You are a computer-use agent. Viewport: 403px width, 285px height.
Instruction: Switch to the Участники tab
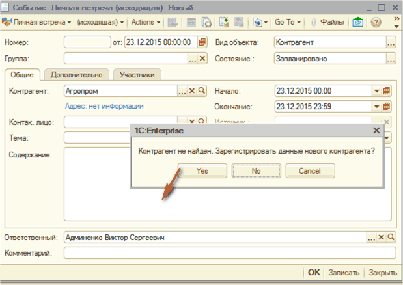click(136, 74)
